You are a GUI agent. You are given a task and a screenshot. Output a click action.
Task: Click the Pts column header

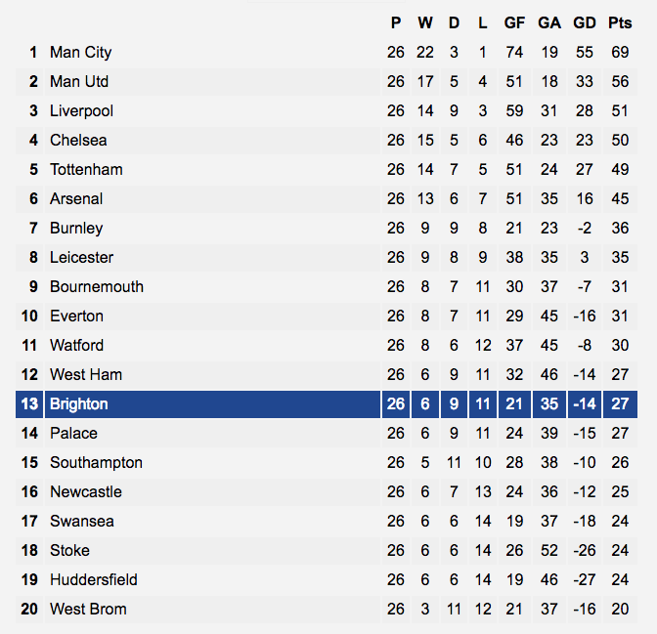pos(620,22)
